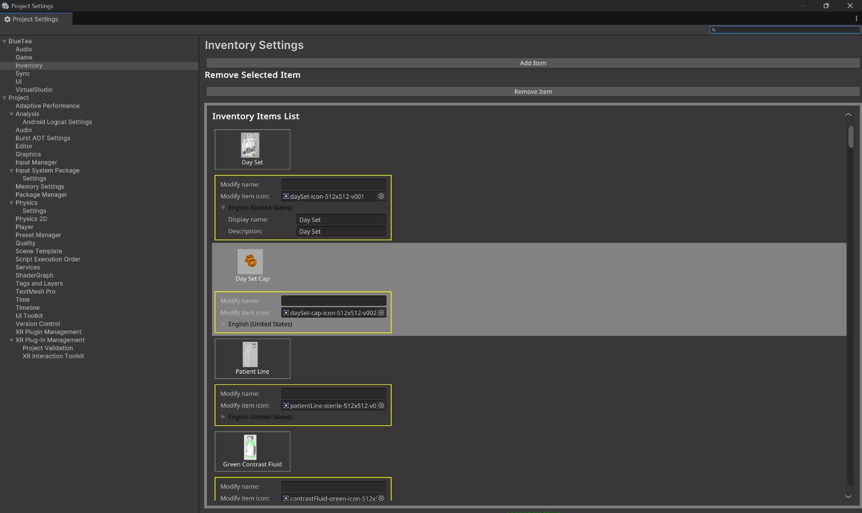862x513 pixels.
Task: Click the sprite icon inside the daySet-icon object field
Action: 286,196
